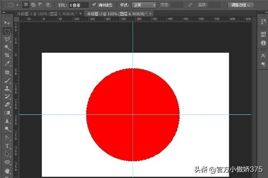Select the Patch healing tool
Viewport: 268px width, 178px height.
point(7,72)
